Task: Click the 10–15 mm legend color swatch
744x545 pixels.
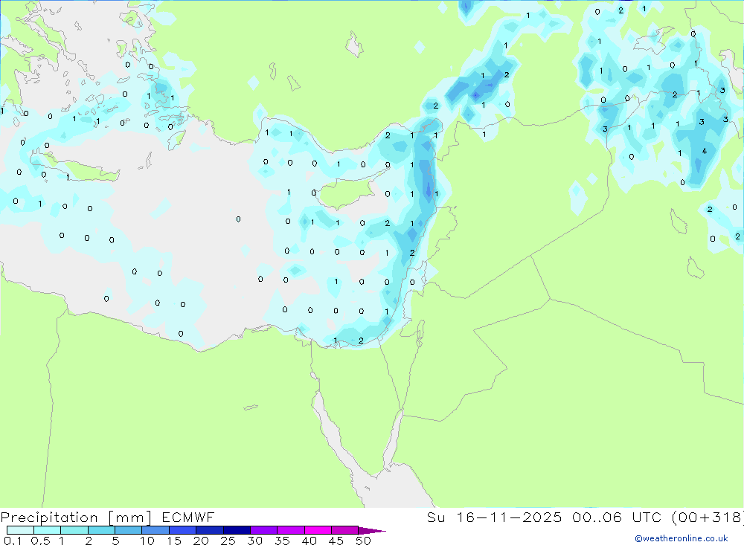Action: tap(155, 530)
